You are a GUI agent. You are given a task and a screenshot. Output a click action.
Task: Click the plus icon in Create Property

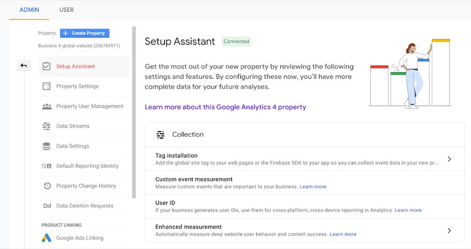(x=65, y=33)
